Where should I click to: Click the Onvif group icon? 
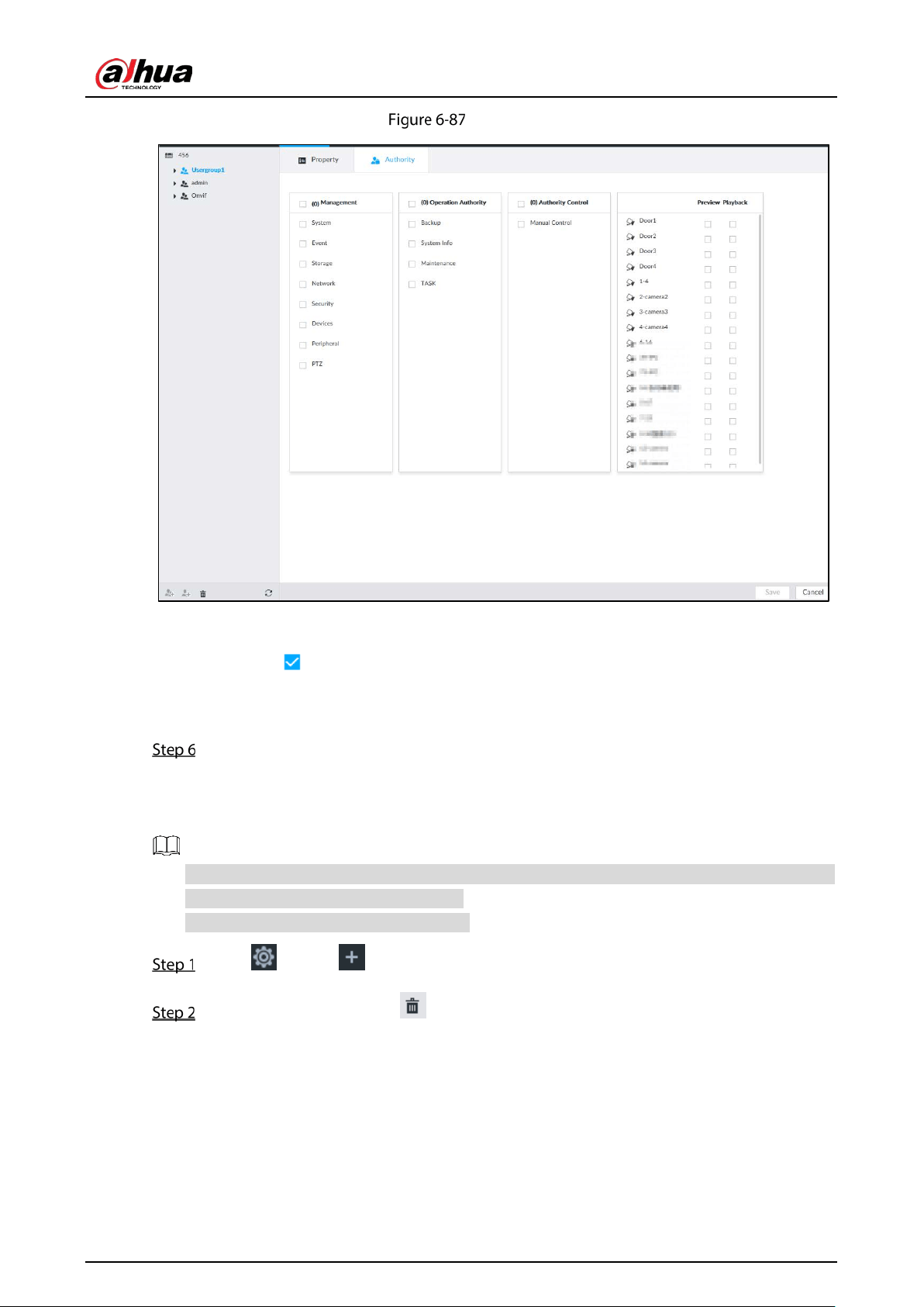click(184, 196)
